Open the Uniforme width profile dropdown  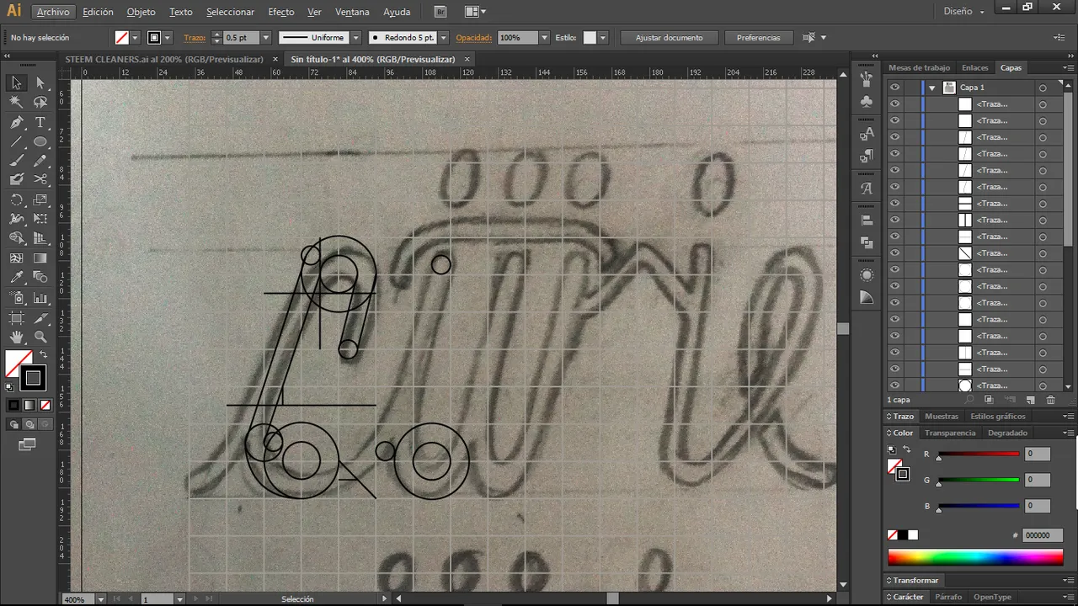355,38
